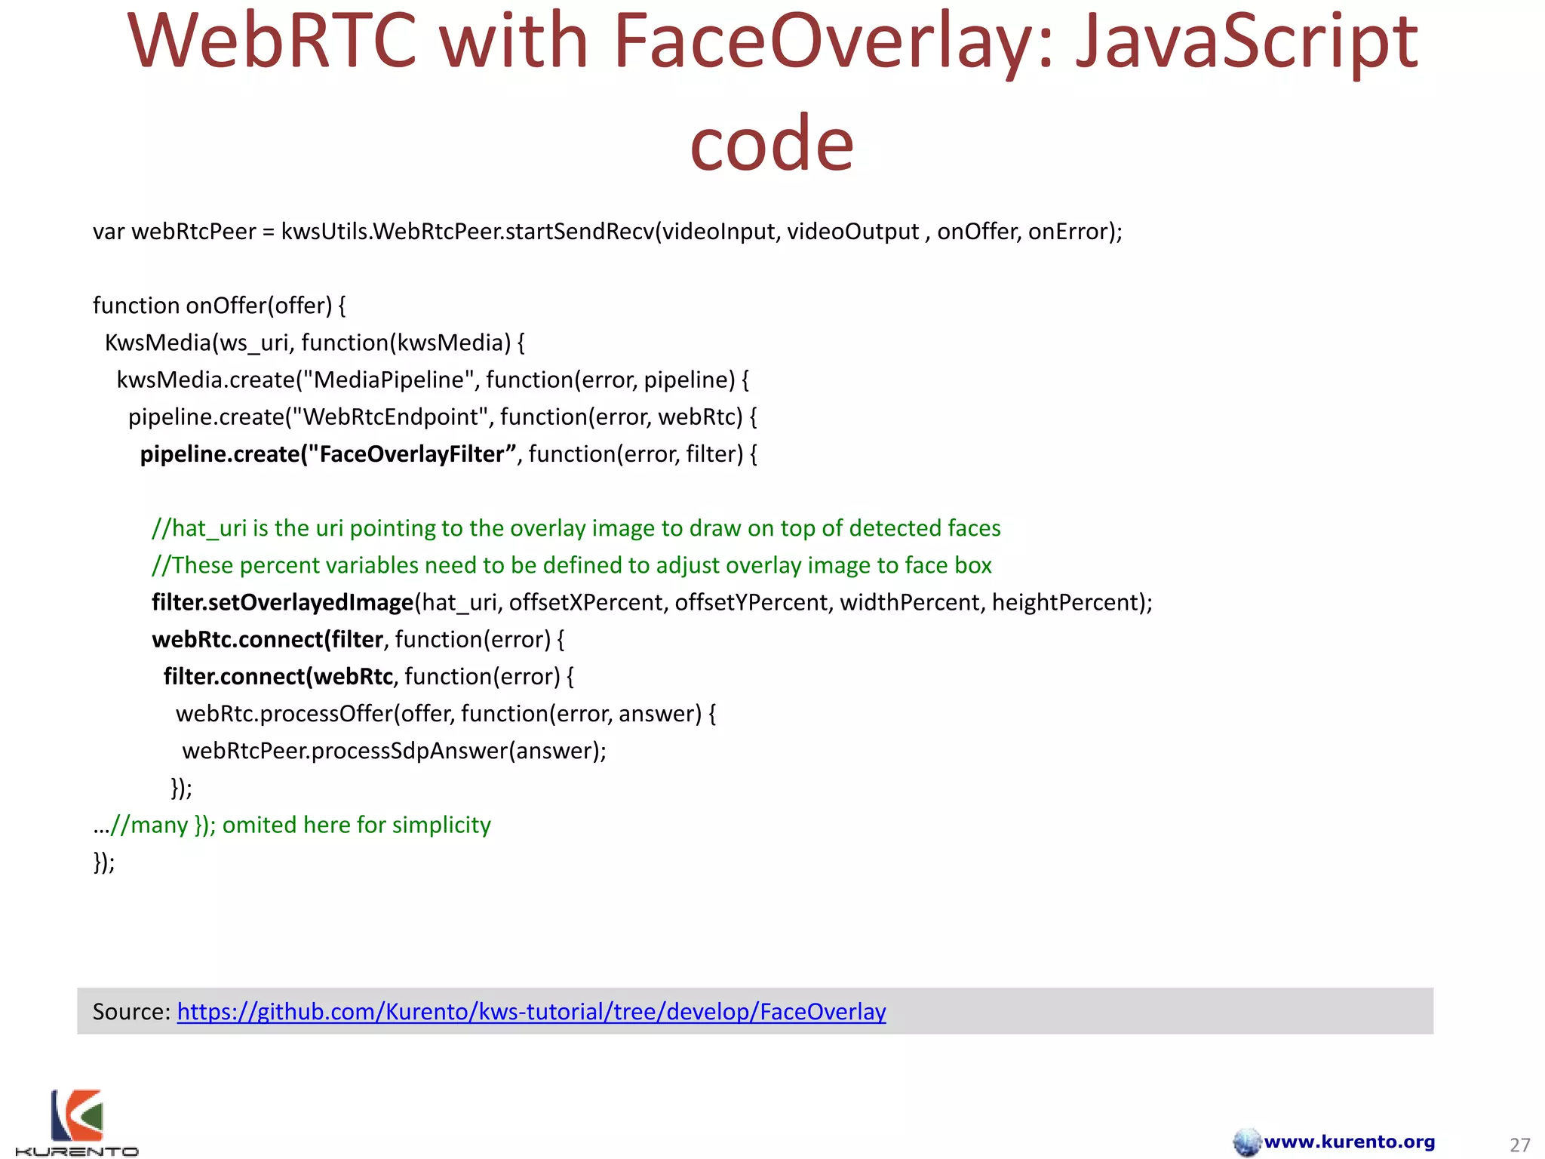Click the pipeline.create("WebRtcEndpoint") line

tap(443, 417)
